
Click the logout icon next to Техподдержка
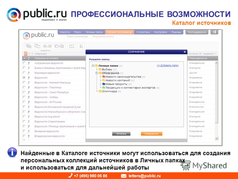pos(214,32)
